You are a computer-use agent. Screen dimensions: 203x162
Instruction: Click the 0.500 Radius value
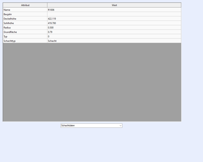coord(114,27)
